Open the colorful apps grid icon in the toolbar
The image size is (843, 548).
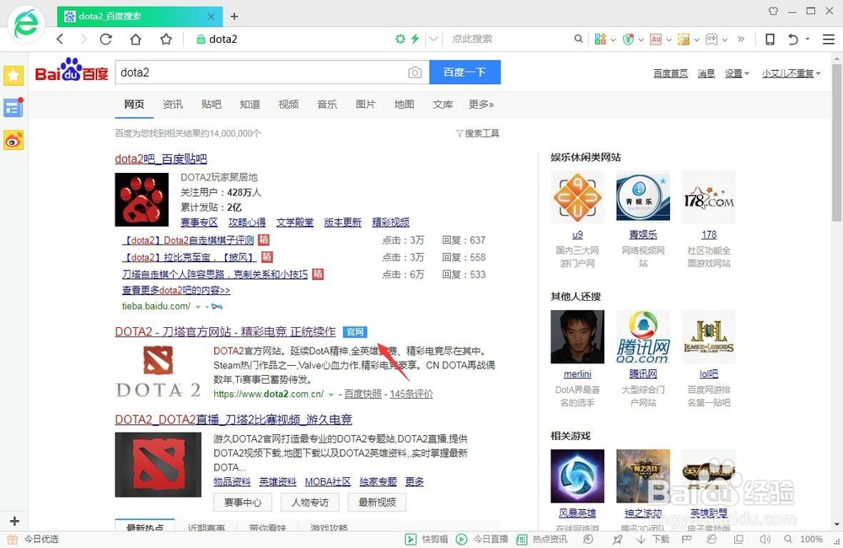coord(600,39)
